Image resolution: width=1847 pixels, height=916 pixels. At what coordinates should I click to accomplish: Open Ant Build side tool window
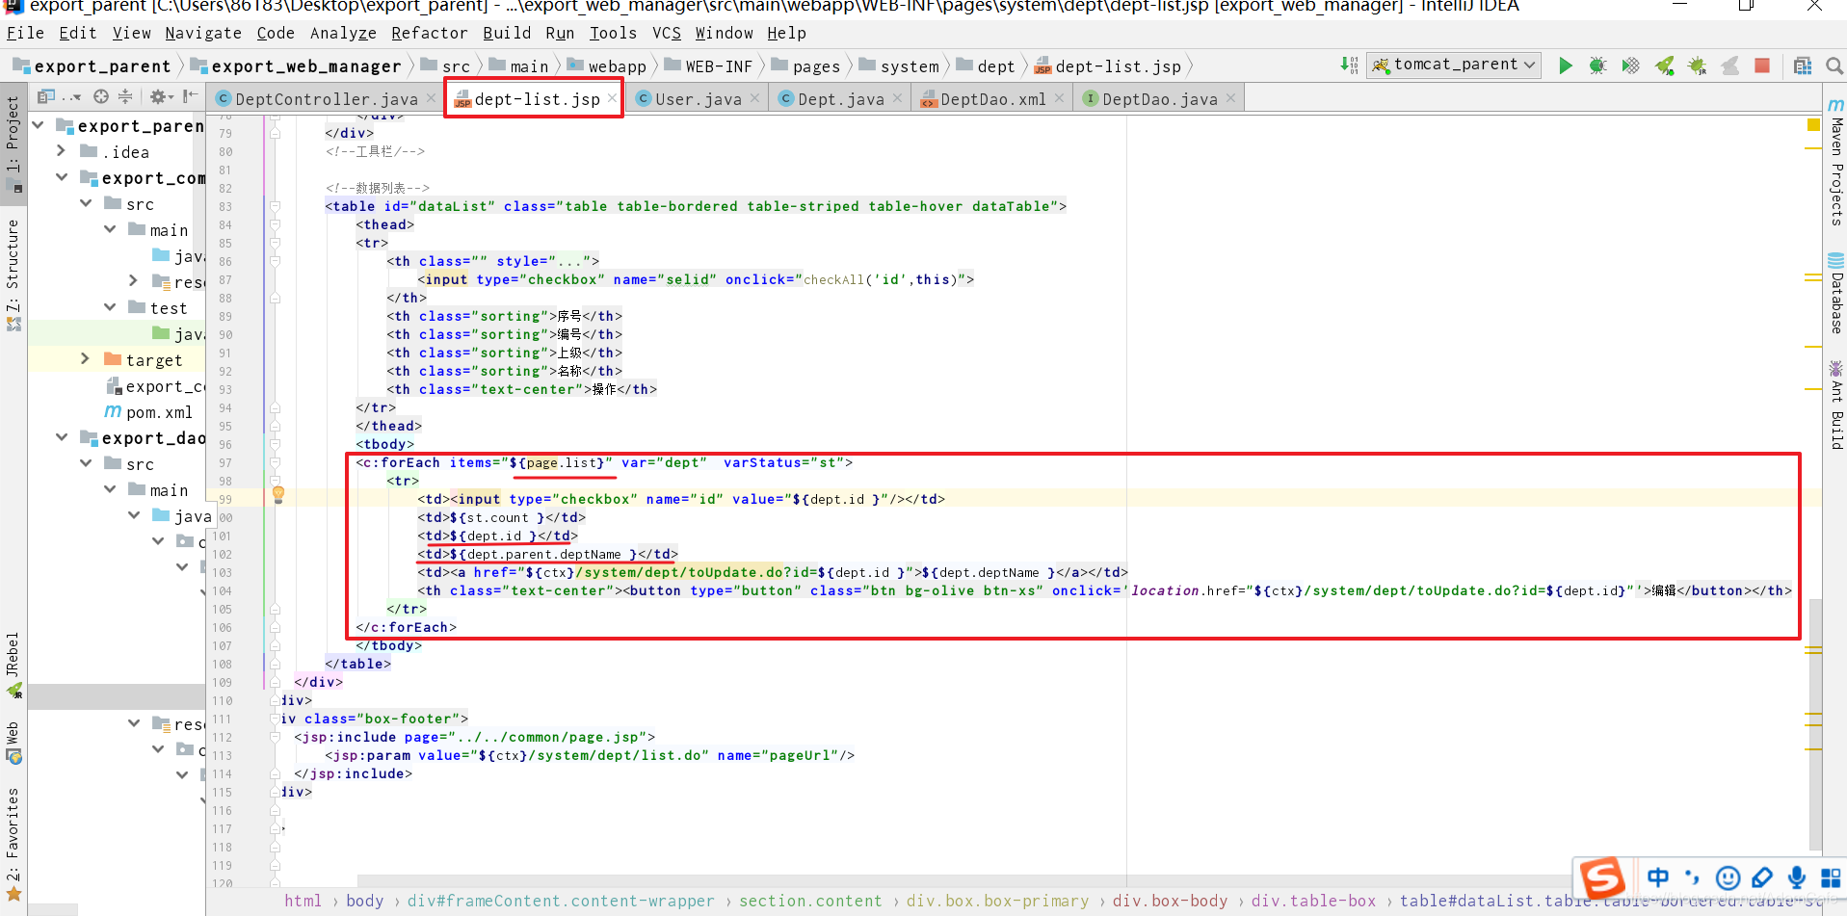coord(1836,405)
